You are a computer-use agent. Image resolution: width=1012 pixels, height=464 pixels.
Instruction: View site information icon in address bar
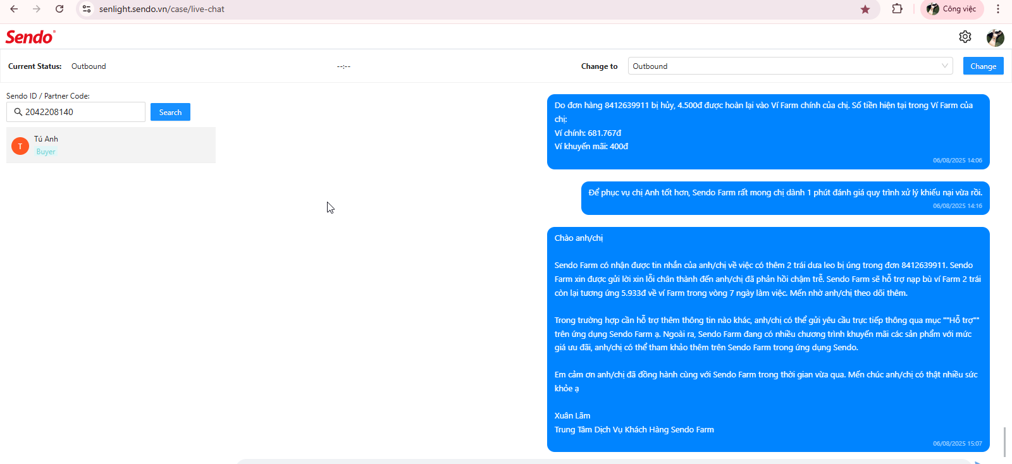coord(87,9)
